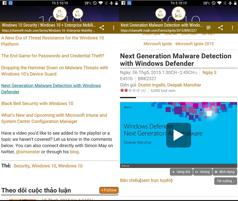238x201 pixels.
Task: Open the 'Bản chiếu' slides link
Action: click(130, 180)
